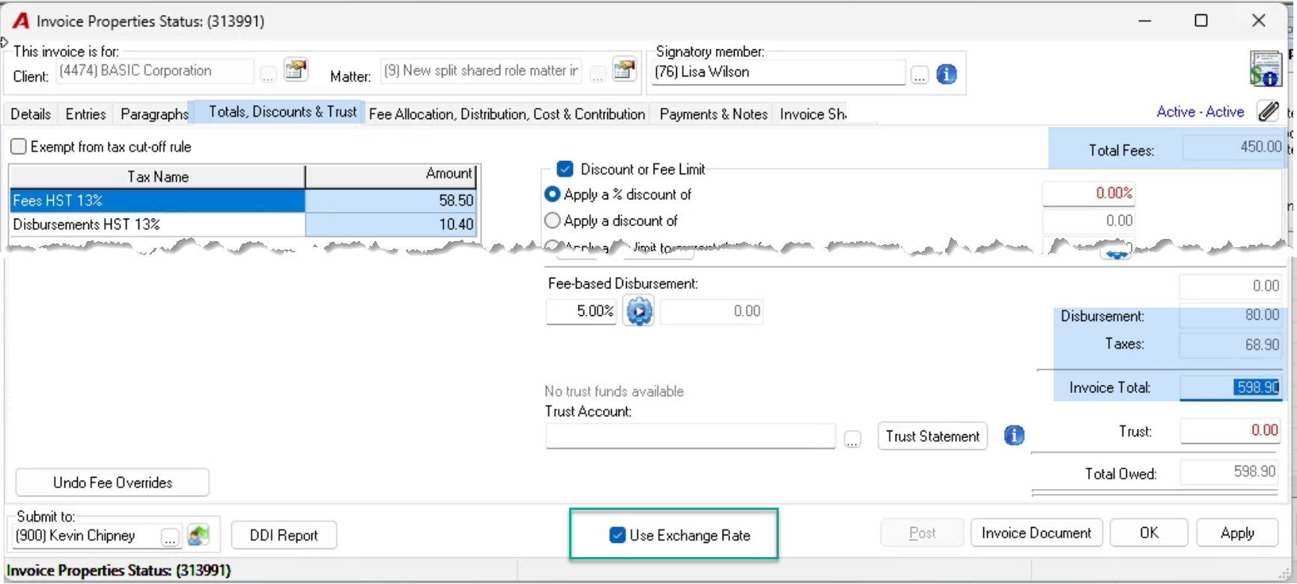Open the invoice document icon at top right

[x=1265, y=70]
